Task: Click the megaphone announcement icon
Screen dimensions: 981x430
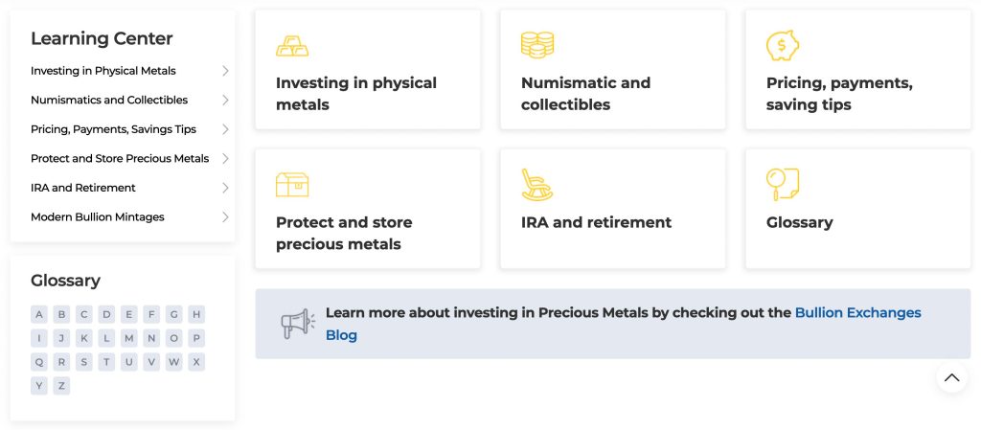Action: point(298,324)
